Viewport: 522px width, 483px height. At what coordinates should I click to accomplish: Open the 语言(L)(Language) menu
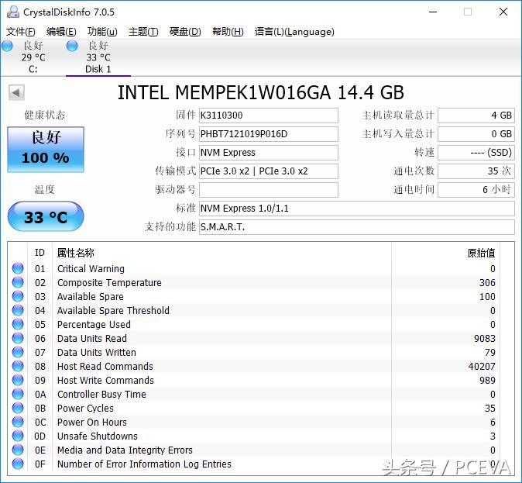tap(294, 32)
